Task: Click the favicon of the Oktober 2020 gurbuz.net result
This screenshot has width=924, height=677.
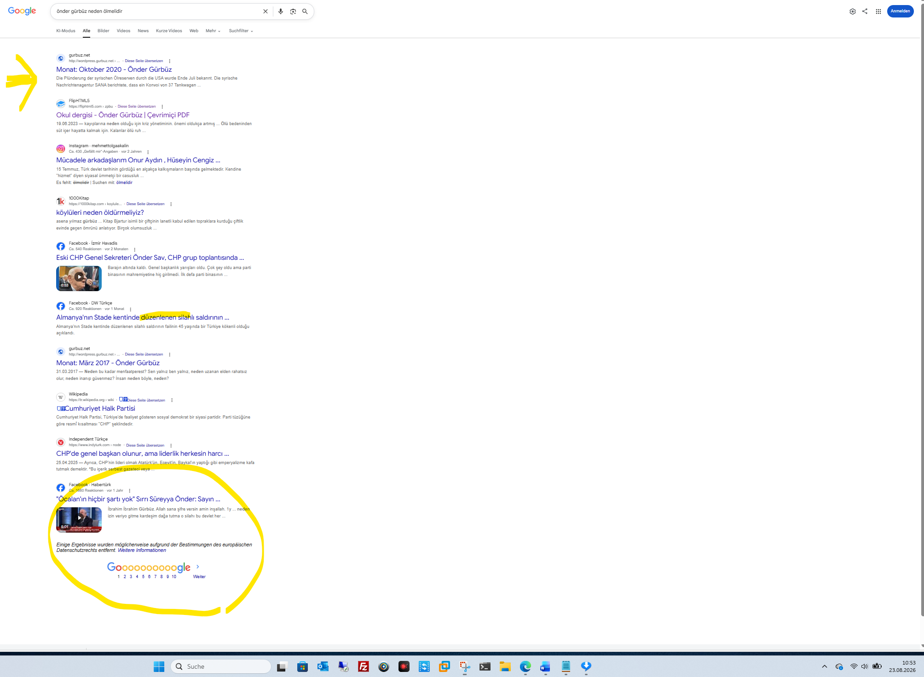Action: tap(61, 58)
